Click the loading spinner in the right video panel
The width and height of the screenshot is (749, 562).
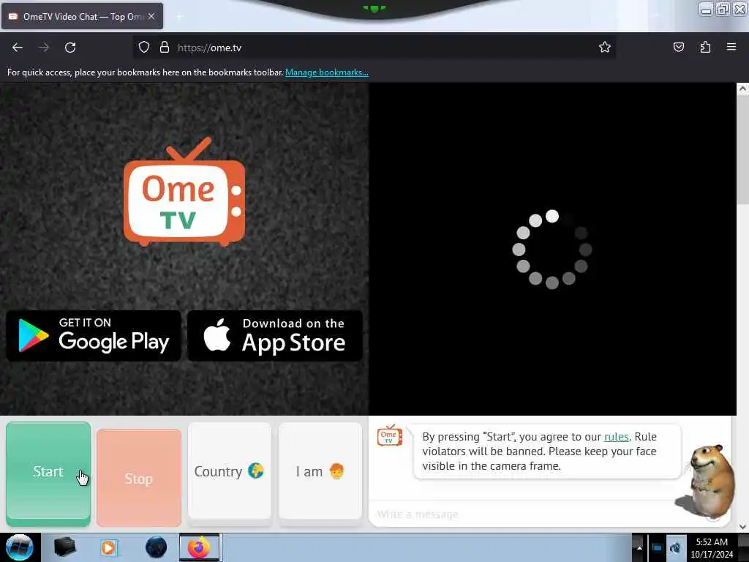point(552,249)
